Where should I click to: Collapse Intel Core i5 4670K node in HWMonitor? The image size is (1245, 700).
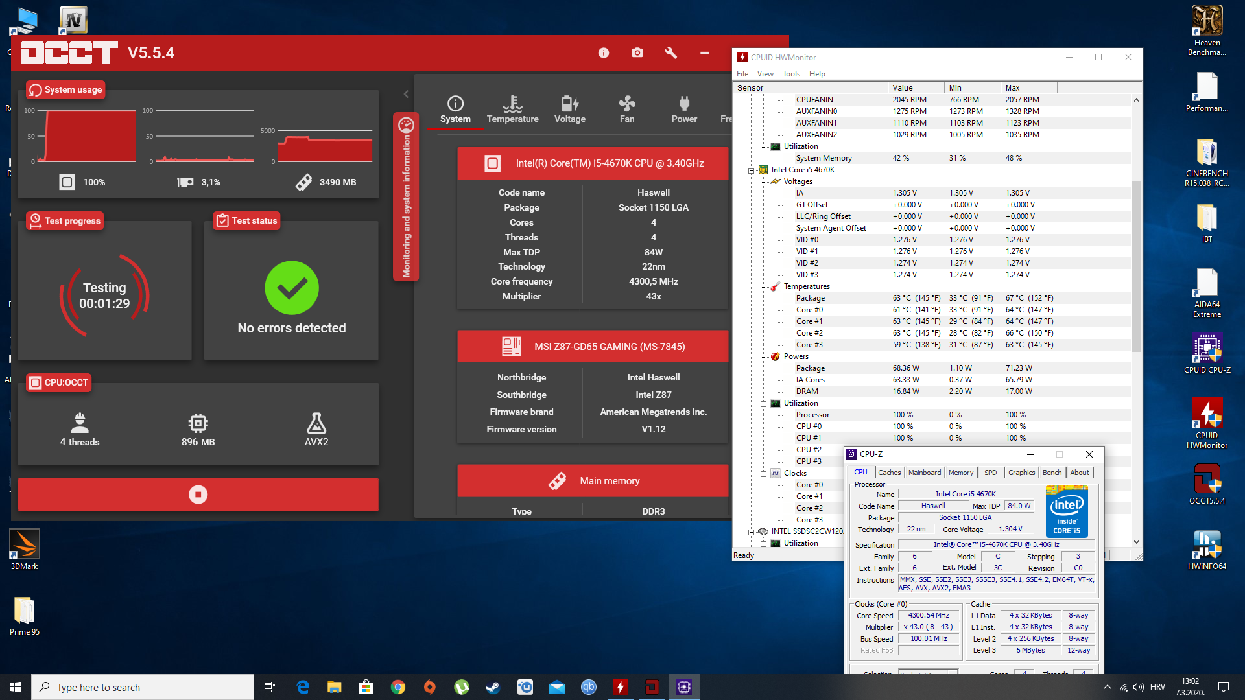point(752,170)
